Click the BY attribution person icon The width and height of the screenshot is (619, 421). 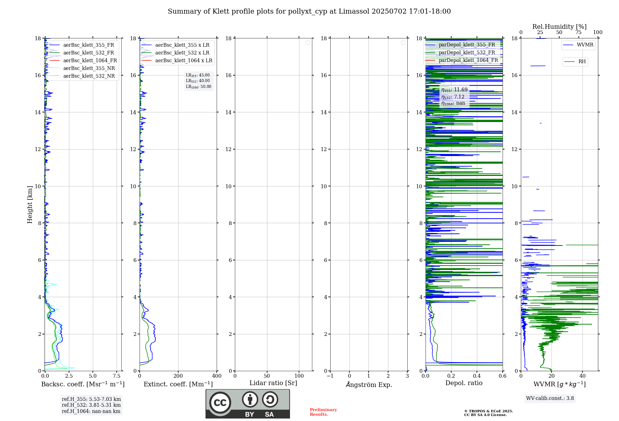coord(250,399)
